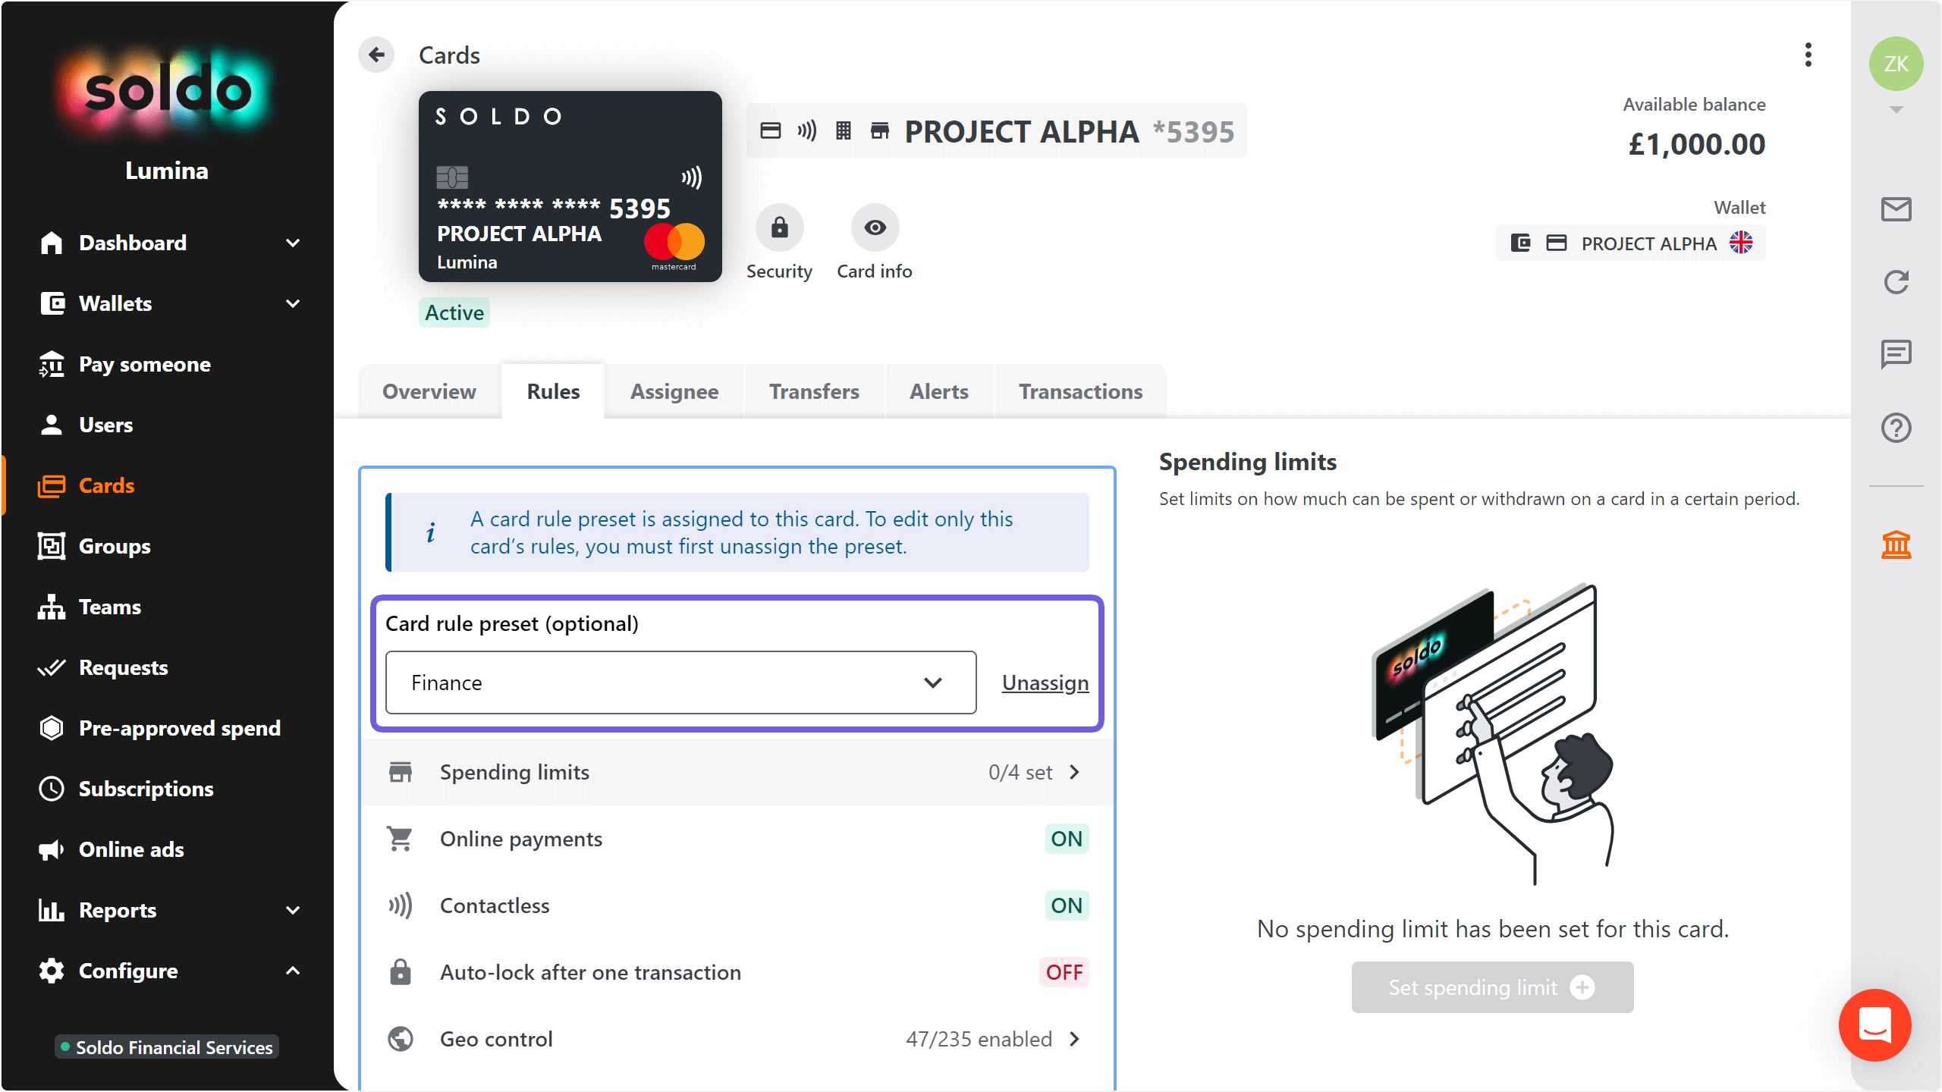The width and height of the screenshot is (1942, 1092).
Task: Click the Set spending limit button
Action: (1492, 987)
